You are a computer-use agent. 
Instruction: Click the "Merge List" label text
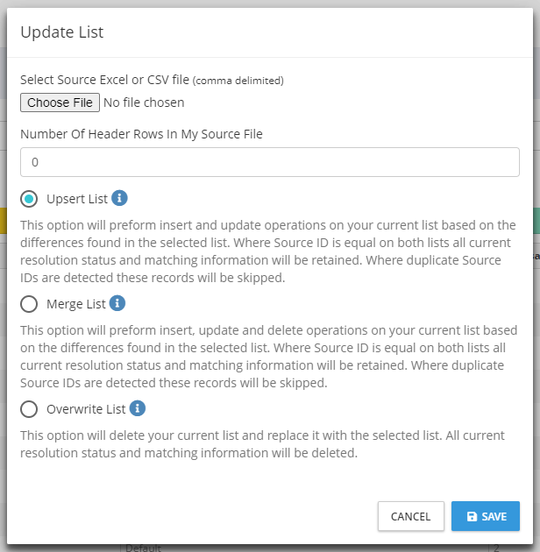pos(75,304)
